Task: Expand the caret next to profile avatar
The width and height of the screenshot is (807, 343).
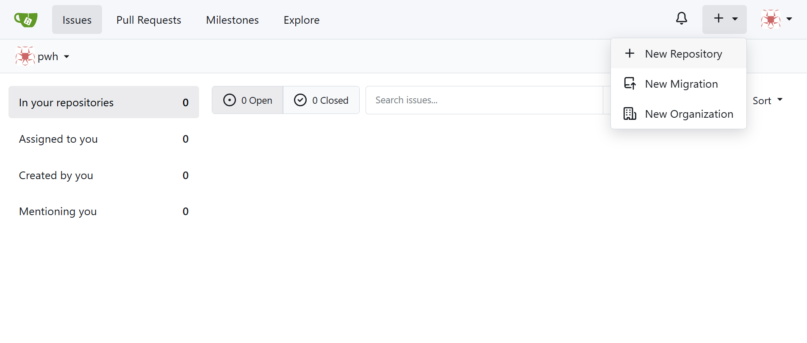Action: pos(789,19)
